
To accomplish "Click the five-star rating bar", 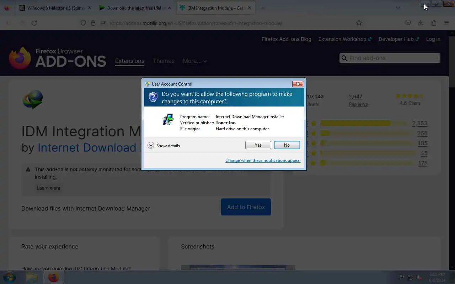I will coord(364,123).
